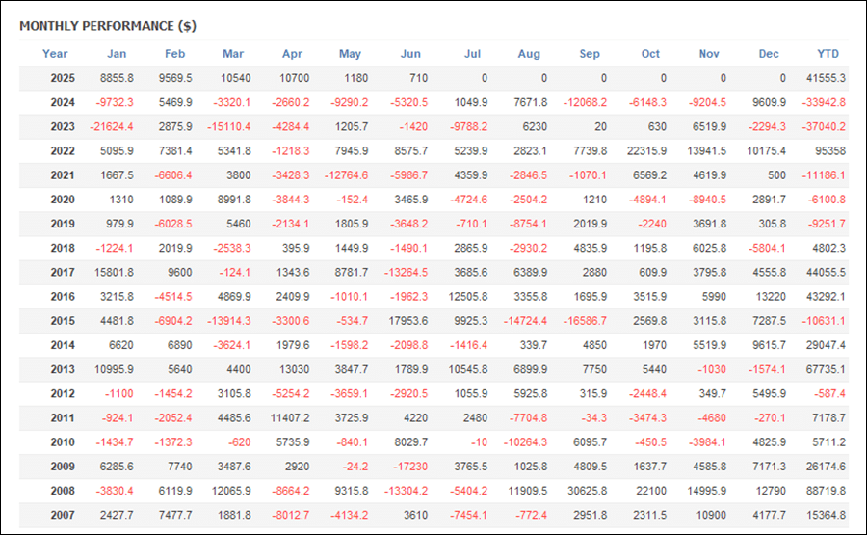Select the 2008 year row label

pyautogui.click(x=63, y=491)
